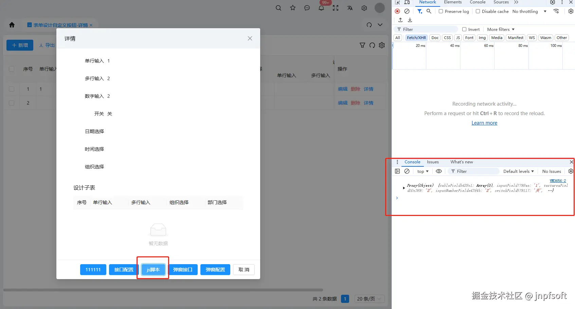Enable Disable cache checkbox

point(478,11)
